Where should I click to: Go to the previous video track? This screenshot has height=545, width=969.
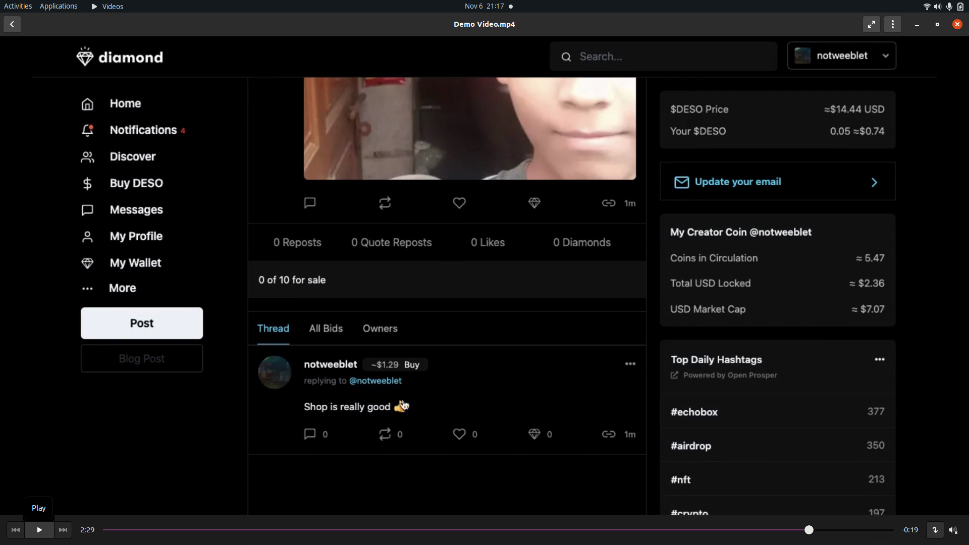point(16,530)
